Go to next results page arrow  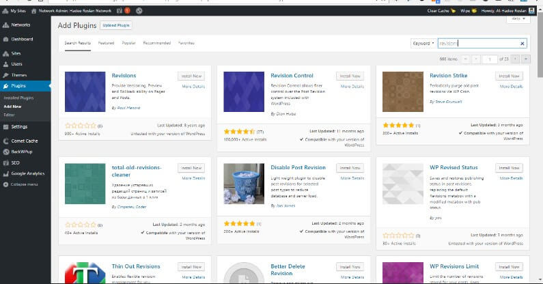pos(515,59)
